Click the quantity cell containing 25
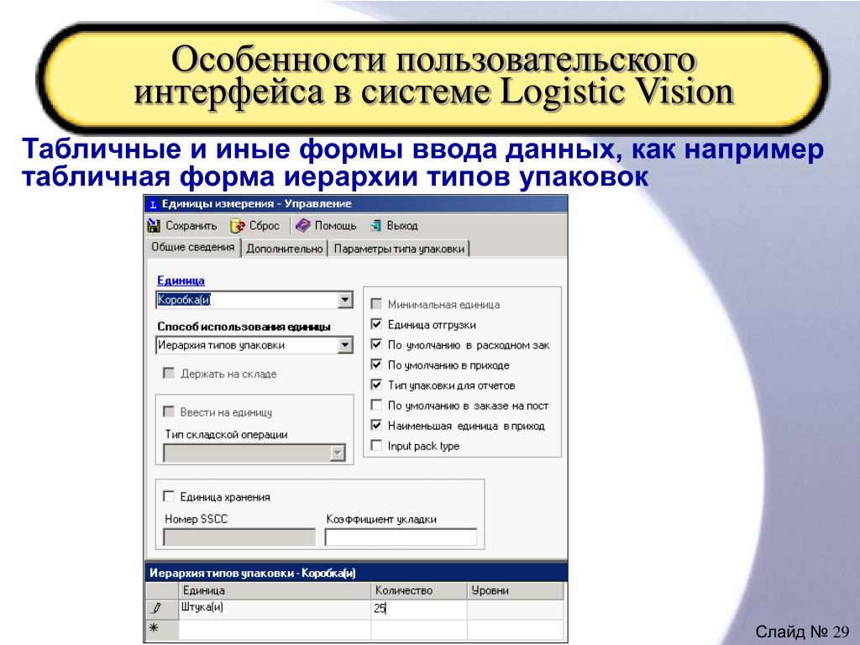 tap(419, 609)
